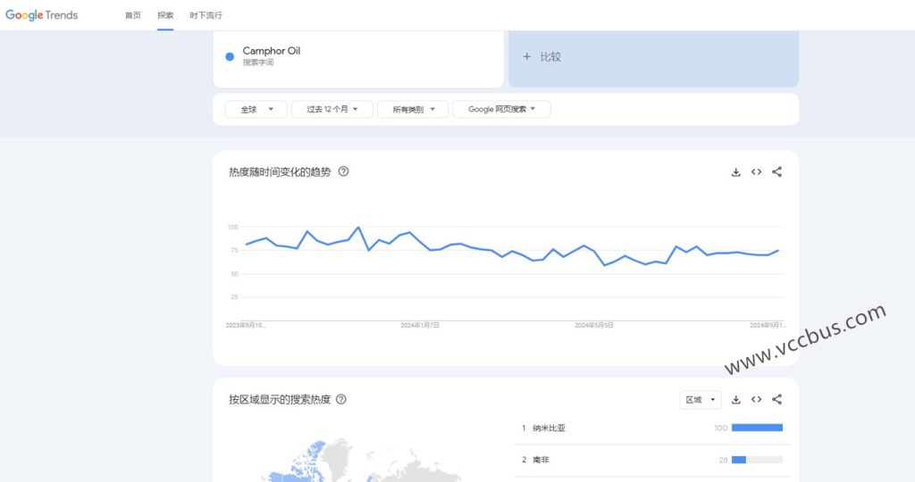This screenshot has width=915, height=482.
Task: Open help icon beside 热度随时间变化的趋势
Action: (x=343, y=171)
